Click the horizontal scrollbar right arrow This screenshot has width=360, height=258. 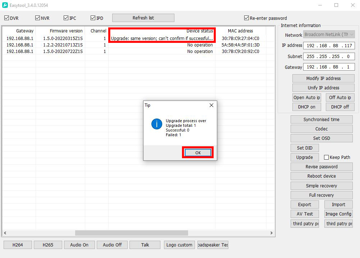tap(272, 233)
